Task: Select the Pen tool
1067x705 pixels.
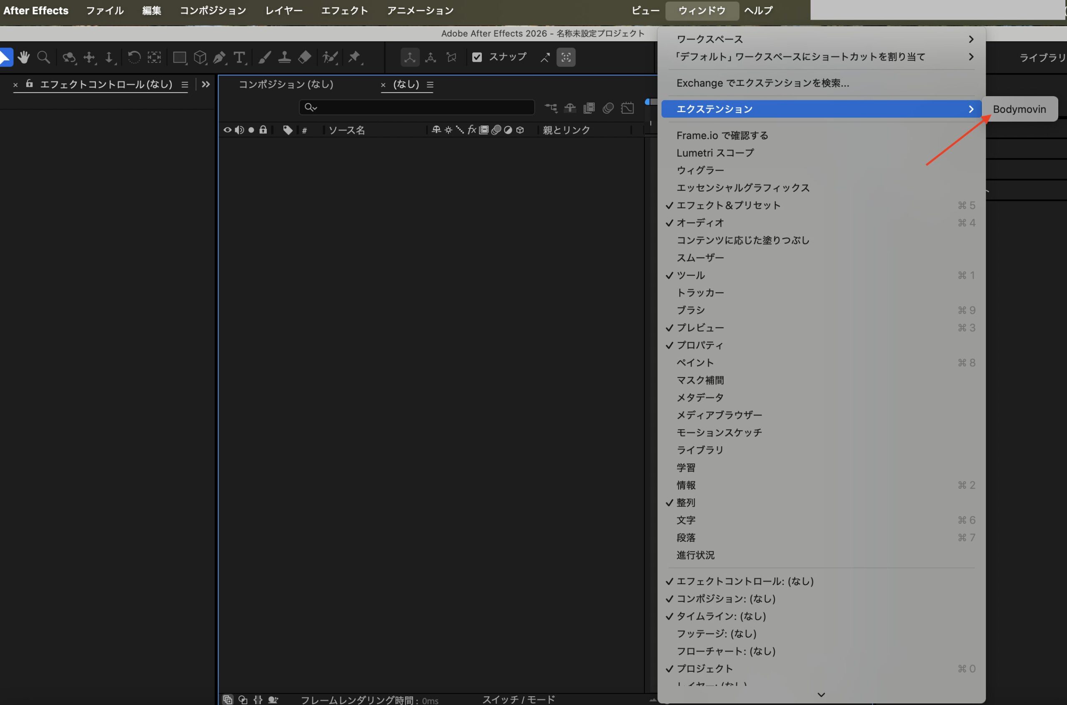Action: [x=219, y=57]
